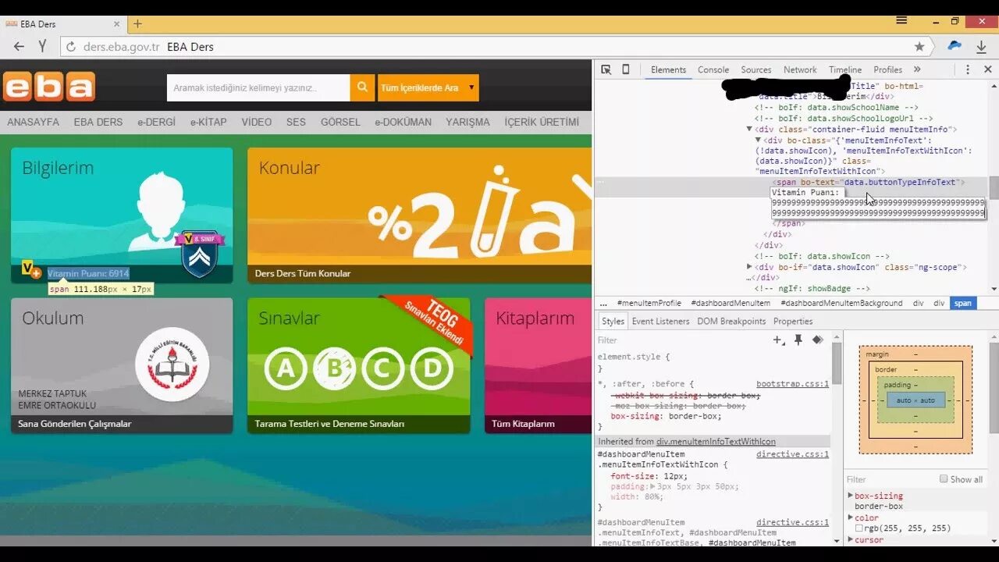Click the Vitamin Puanı: 6914 text
The height and width of the screenshot is (562, 999).
pos(88,273)
